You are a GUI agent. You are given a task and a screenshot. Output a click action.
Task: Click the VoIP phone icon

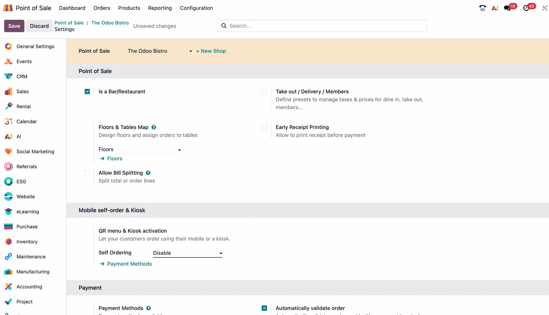482,8
